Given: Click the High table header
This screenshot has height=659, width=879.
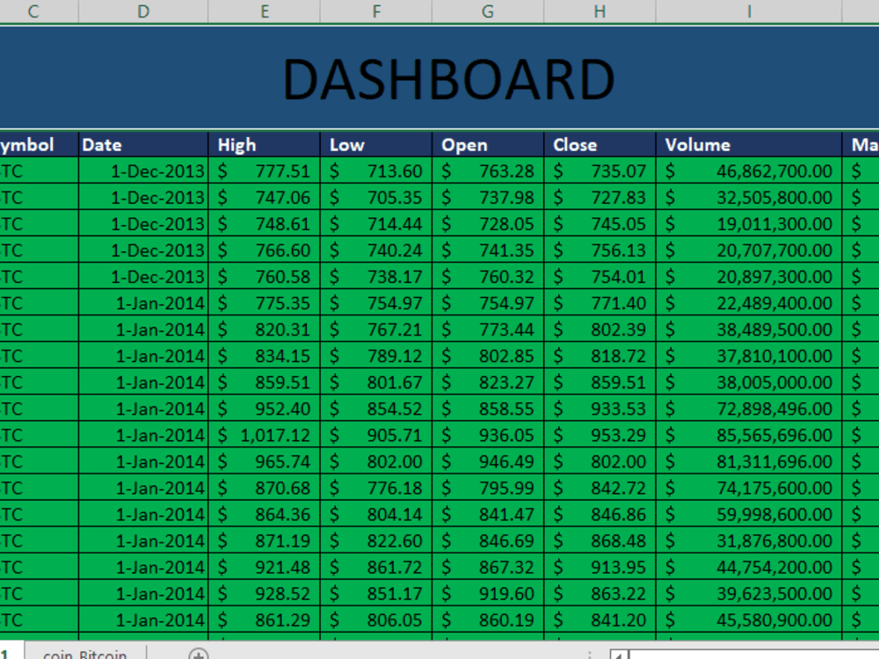Looking at the screenshot, I should coord(265,145).
